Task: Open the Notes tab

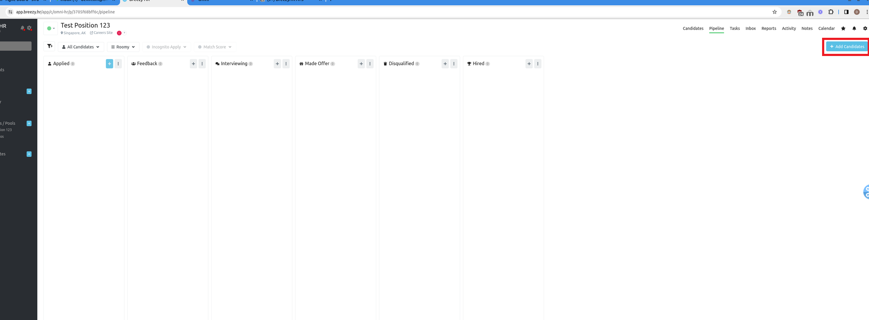Action: point(807,29)
